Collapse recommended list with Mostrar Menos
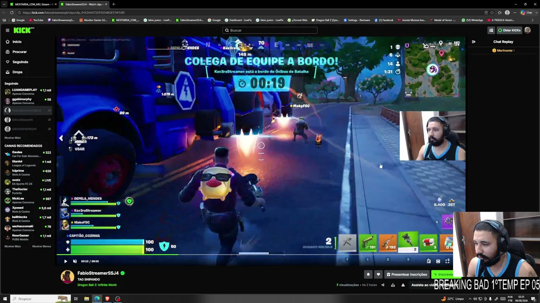This screenshot has width=540, height=303. [x=42, y=246]
